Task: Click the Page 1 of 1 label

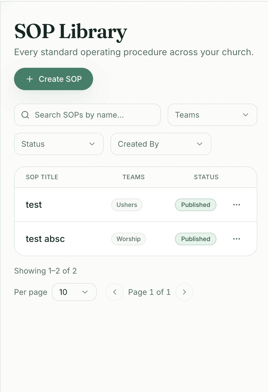Action: [149, 292]
